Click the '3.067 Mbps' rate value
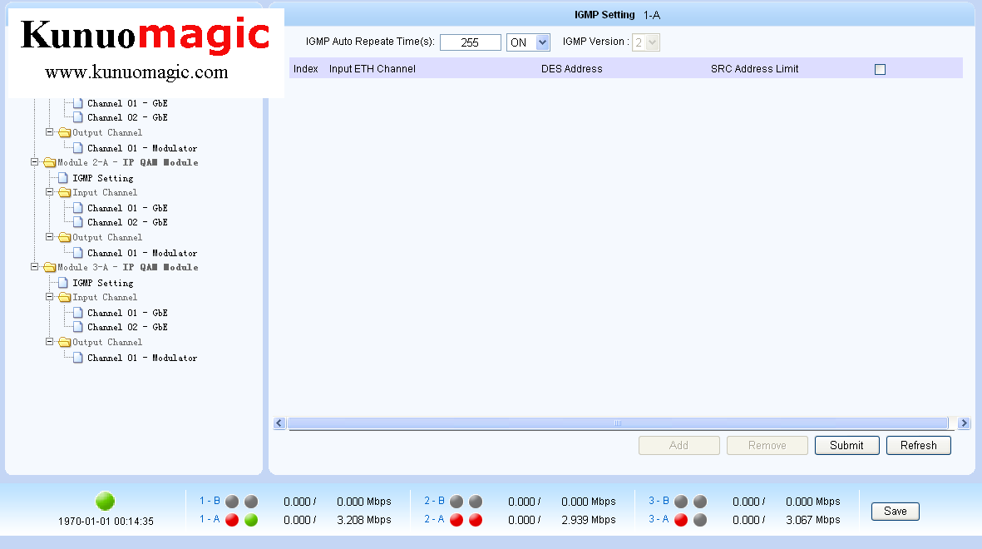982x549 pixels. tap(813, 520)
